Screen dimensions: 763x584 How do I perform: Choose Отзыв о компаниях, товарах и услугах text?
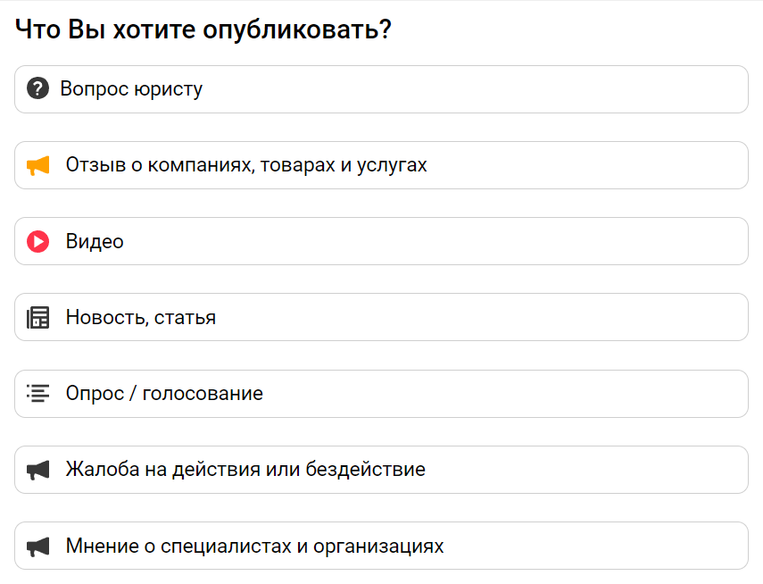click(x=246, y=165)
